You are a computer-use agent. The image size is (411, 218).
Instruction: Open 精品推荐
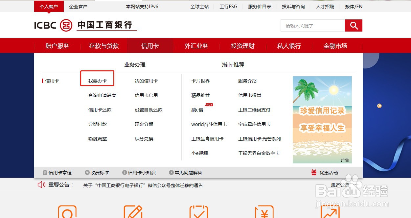point(200,95)
